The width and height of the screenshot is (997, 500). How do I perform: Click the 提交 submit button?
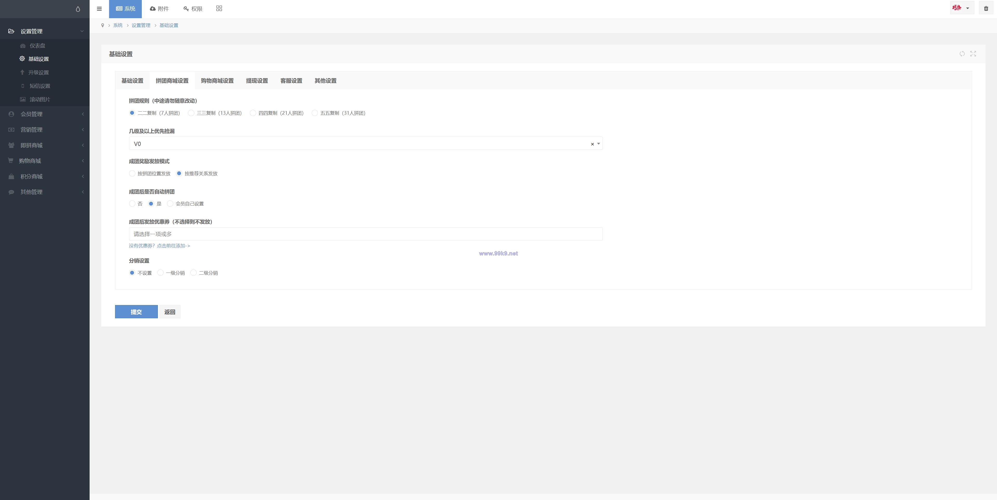(136, 312)
